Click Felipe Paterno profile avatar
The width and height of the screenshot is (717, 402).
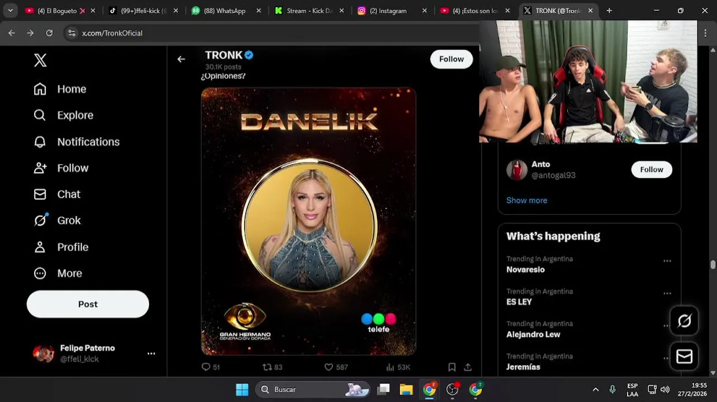pos(44,353)
